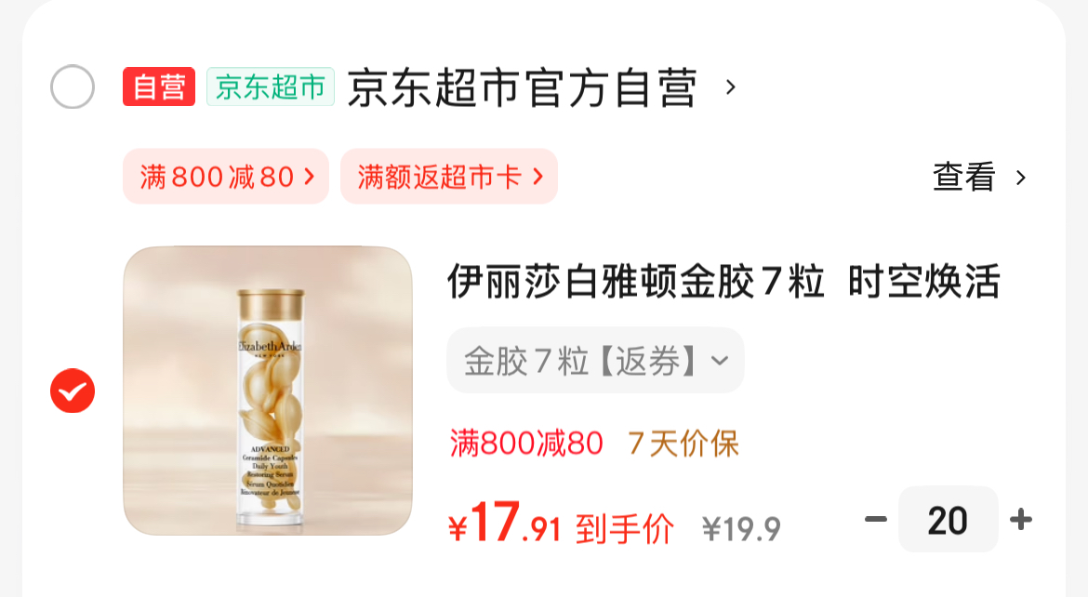Tap the chevron next to 查看

tap(1021, 178)
